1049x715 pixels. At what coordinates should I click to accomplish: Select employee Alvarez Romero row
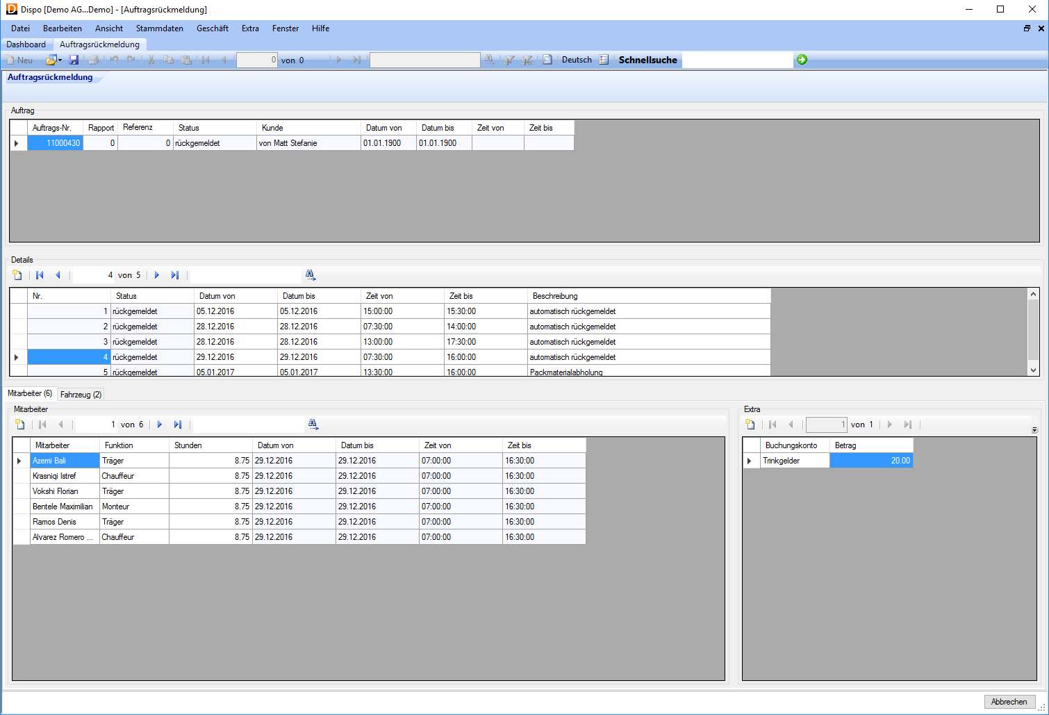(x=299, y=537)
